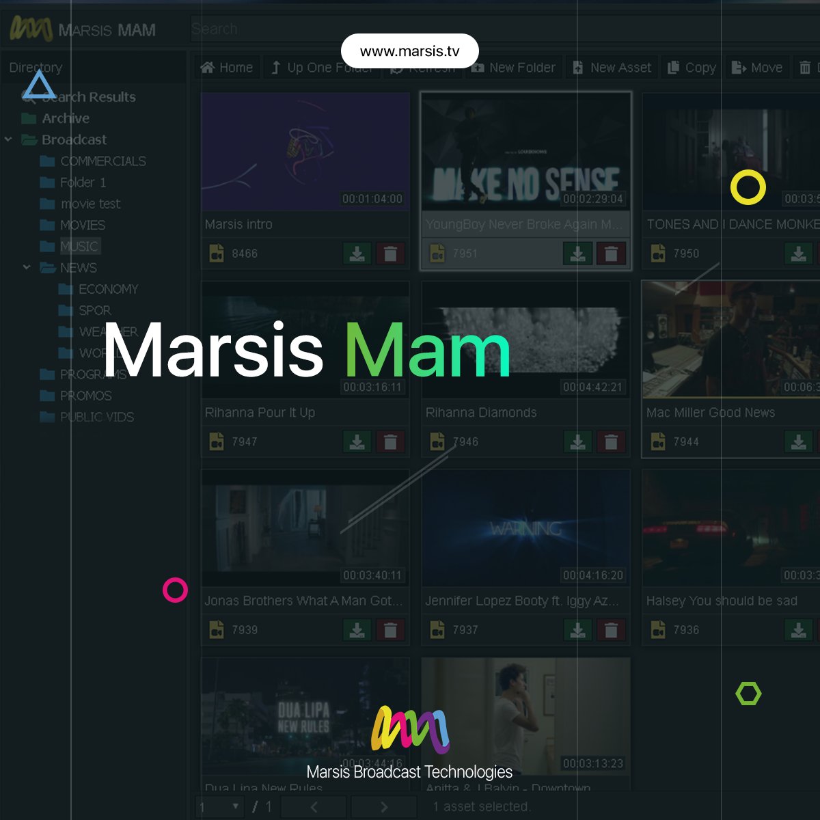Open the COMMERCIALS folder
This screenshot has width=820, height=820.
(102, 161)
